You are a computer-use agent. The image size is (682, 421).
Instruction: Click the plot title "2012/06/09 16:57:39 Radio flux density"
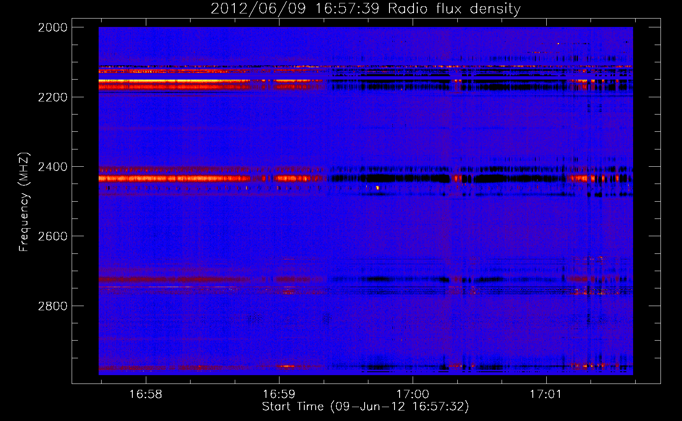[x=365, y=8]
